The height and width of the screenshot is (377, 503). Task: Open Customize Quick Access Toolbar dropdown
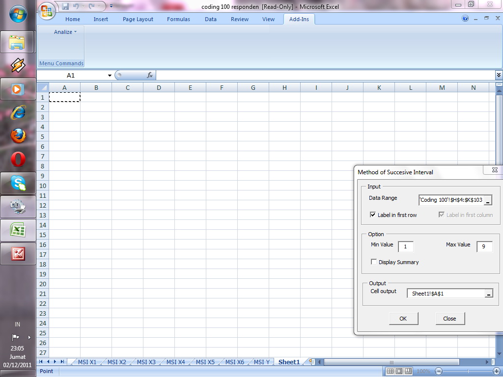click(112, 6)
